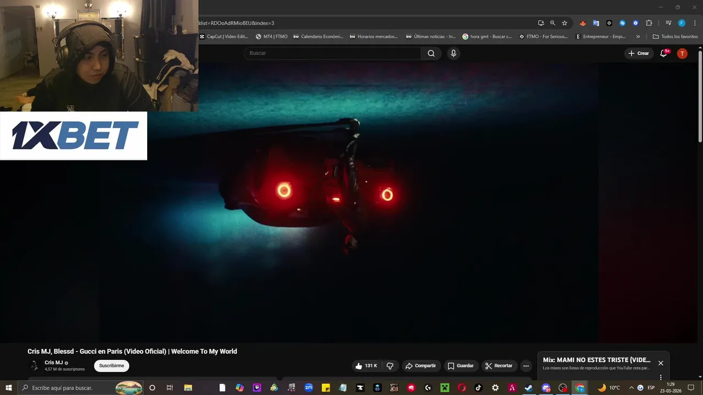Open TikTok on the taskbar

(478, 388)
